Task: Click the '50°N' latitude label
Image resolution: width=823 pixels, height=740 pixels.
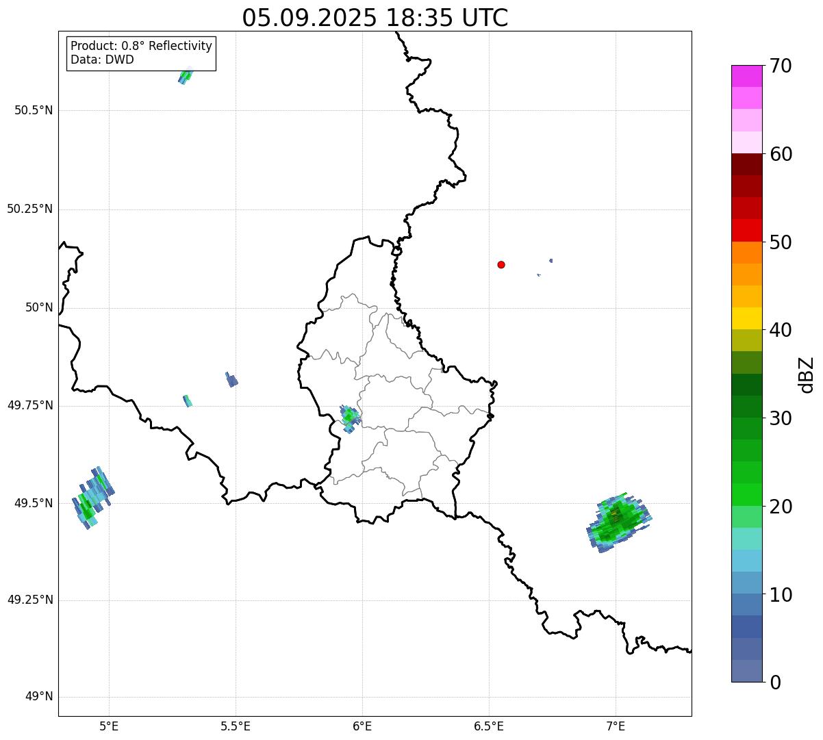Action: [x=39, y=307]
